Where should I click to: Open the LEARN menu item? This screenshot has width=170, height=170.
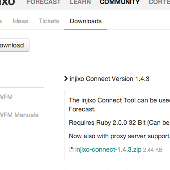[81, 2]
